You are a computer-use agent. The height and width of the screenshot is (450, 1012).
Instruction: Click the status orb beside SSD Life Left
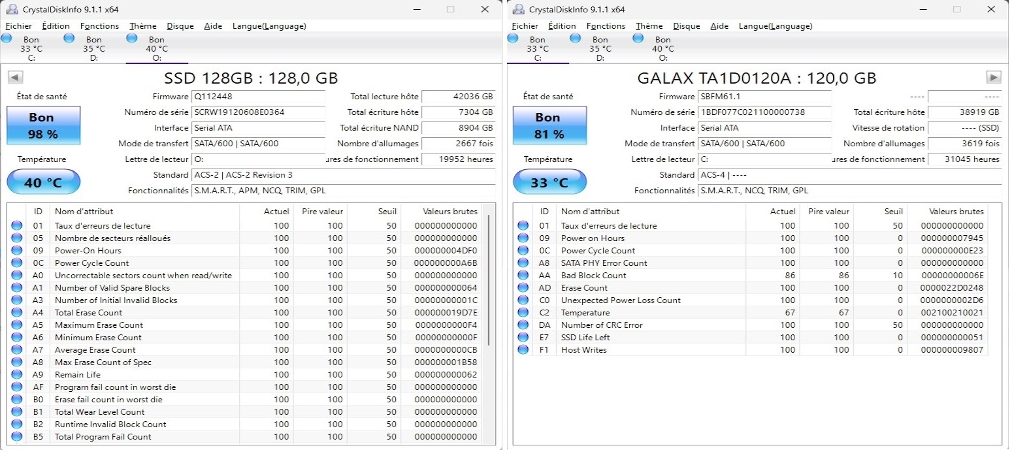pyautogui.click(x=523, y=338)
